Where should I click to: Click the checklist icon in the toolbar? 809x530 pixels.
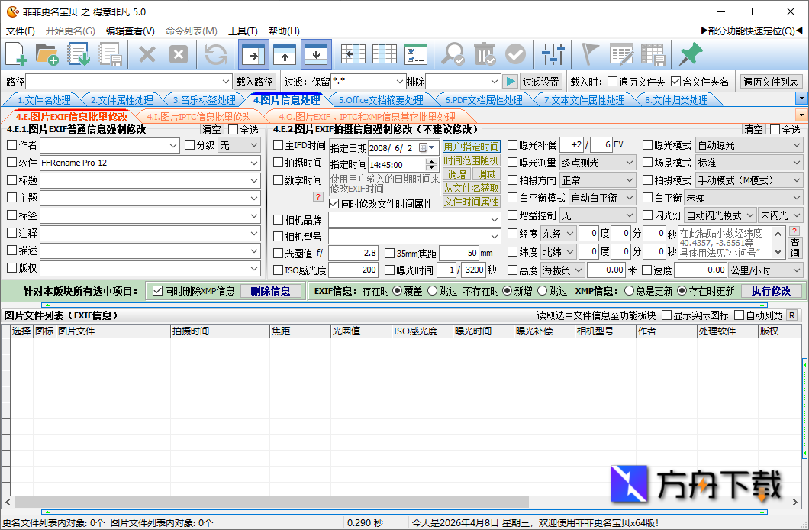click(416, 54)
